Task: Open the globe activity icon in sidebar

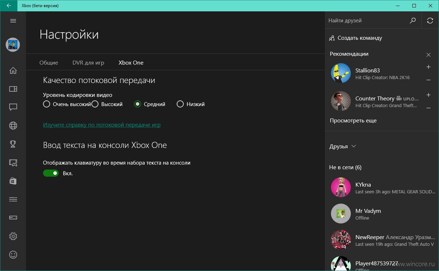Action: (x=13, y=126)
